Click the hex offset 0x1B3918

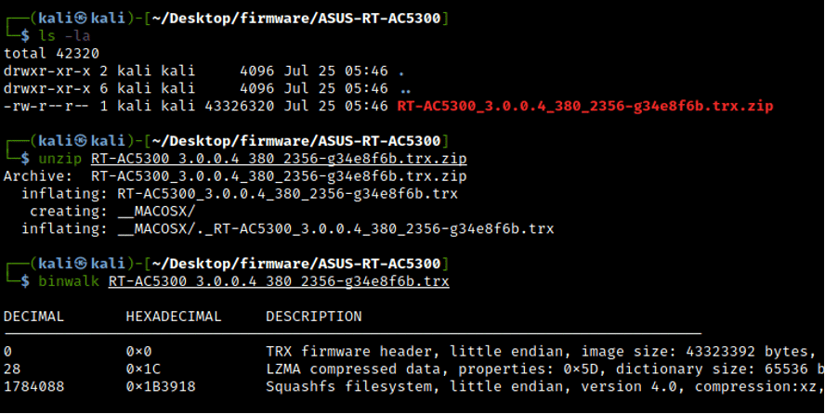point(161,386)
